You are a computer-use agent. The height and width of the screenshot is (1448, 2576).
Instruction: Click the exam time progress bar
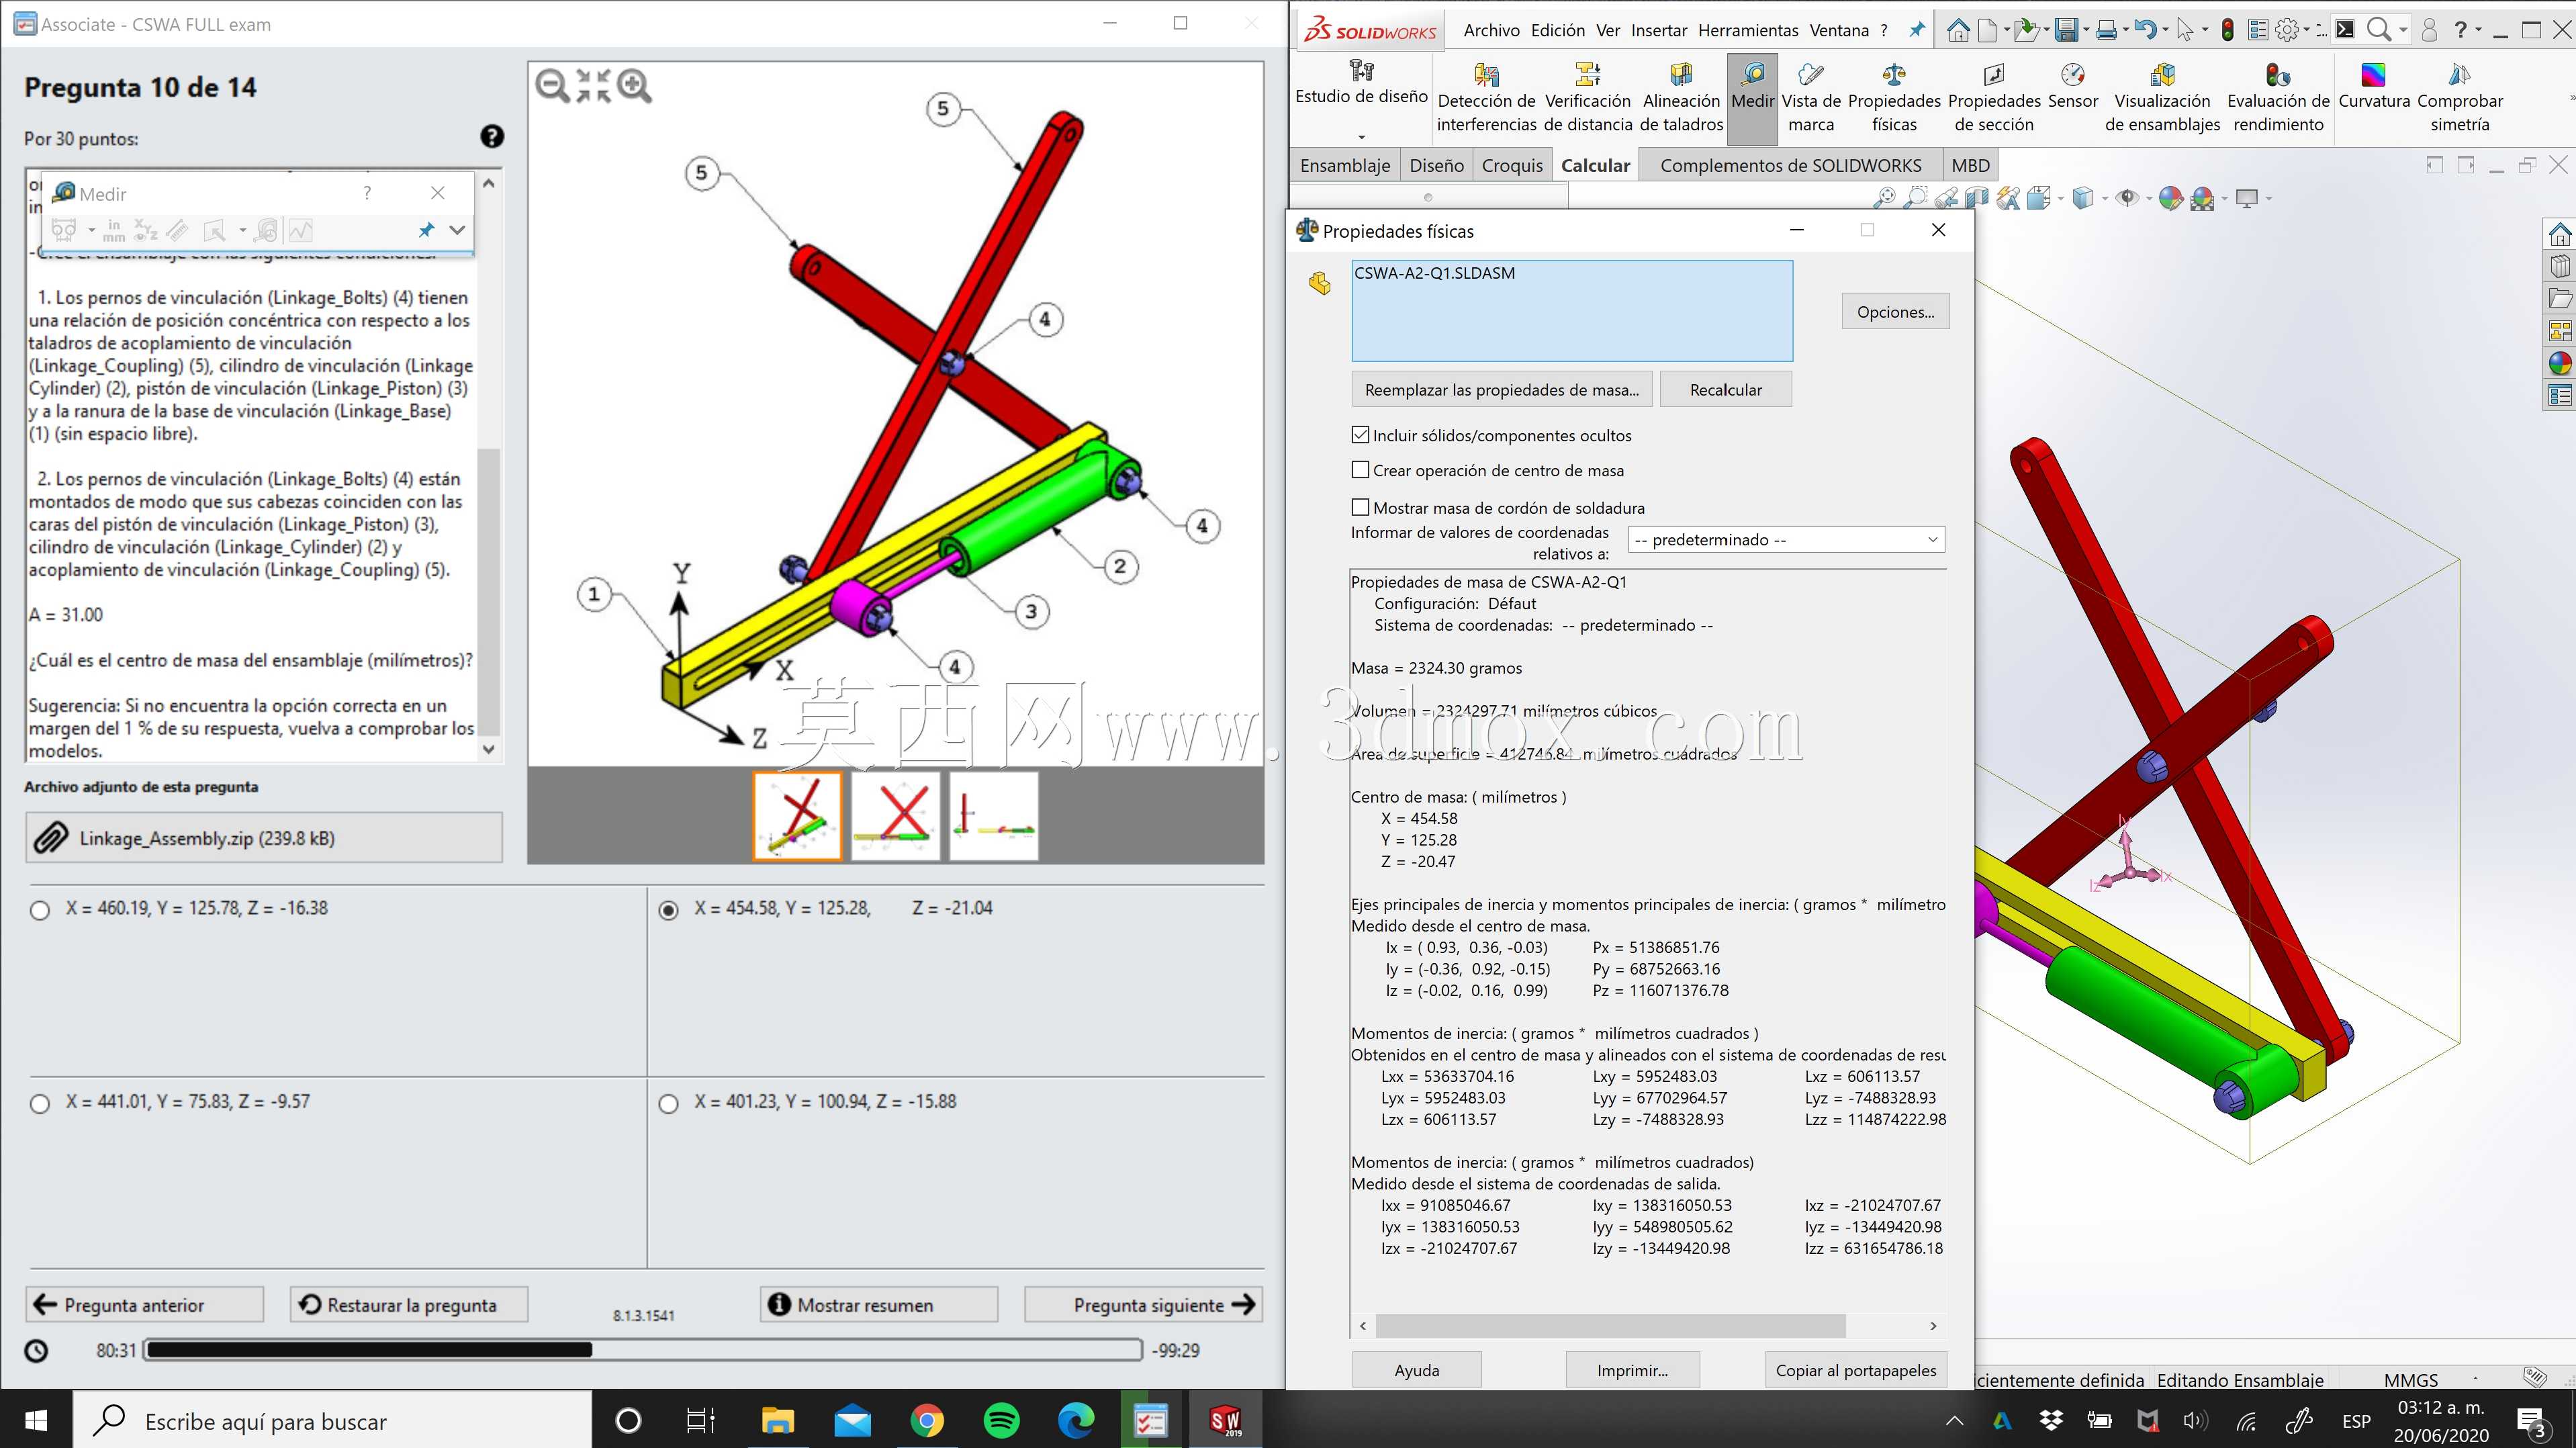[x=643, y=1350]
